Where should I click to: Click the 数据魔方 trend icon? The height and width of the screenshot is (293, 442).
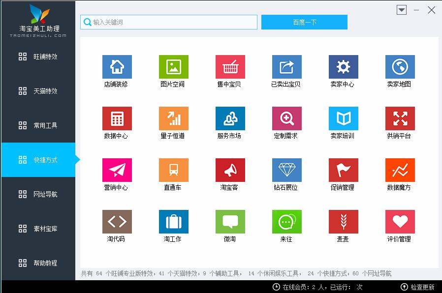coord(400,170)
